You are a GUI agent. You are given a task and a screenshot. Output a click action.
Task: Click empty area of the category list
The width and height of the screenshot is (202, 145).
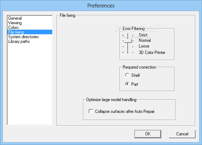(x=30, y=84)
